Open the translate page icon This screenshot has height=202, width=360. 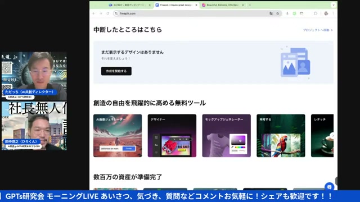coord(271,13)
